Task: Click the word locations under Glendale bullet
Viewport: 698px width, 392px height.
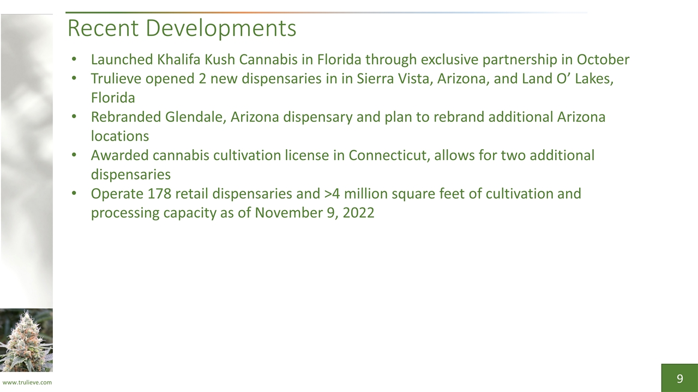Action: (x=120, y=136)
